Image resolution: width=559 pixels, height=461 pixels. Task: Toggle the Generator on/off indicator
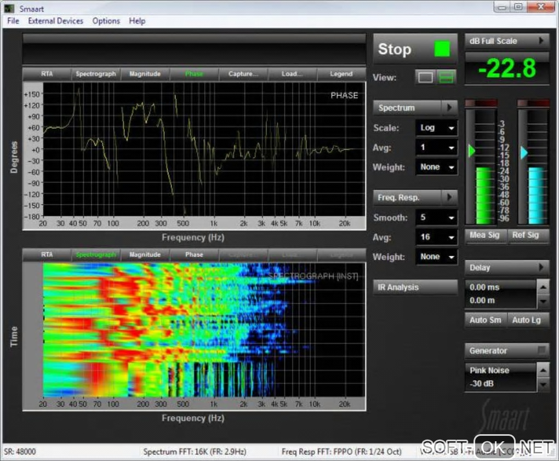point(541,351)
